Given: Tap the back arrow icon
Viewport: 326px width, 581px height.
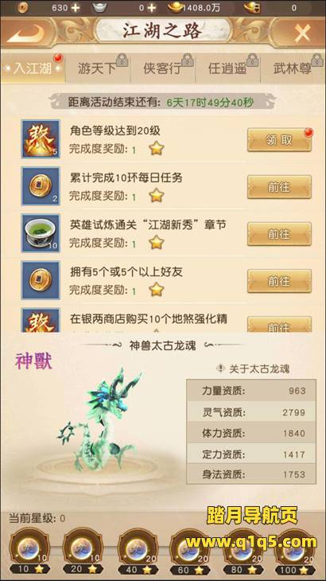Looking at the screenshot, I should tap(25, 34).
